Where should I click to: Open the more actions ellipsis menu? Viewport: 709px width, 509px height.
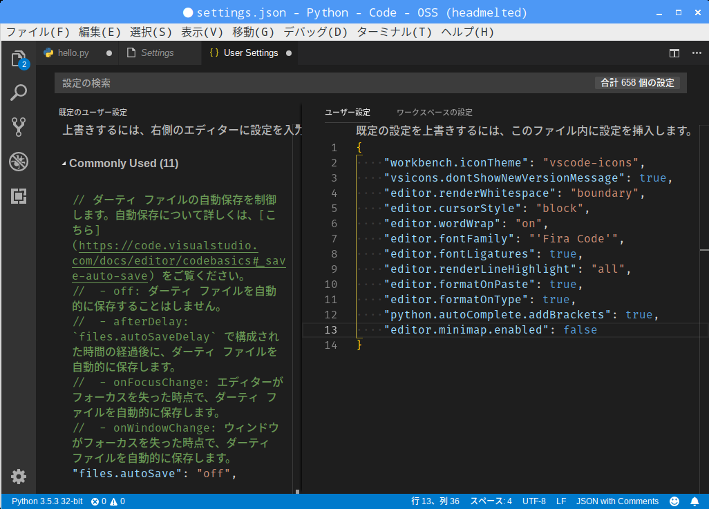point(694,53)
